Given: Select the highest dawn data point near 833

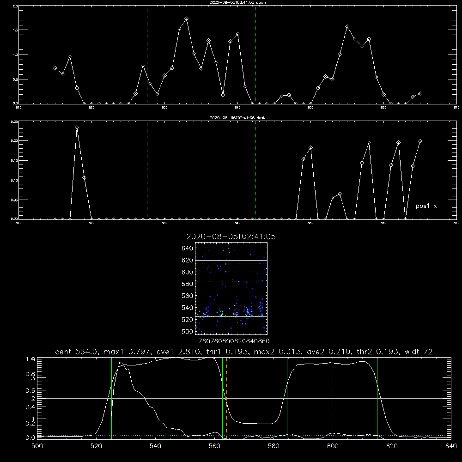Looking at the screenshot, I should (x=186, y=19).
